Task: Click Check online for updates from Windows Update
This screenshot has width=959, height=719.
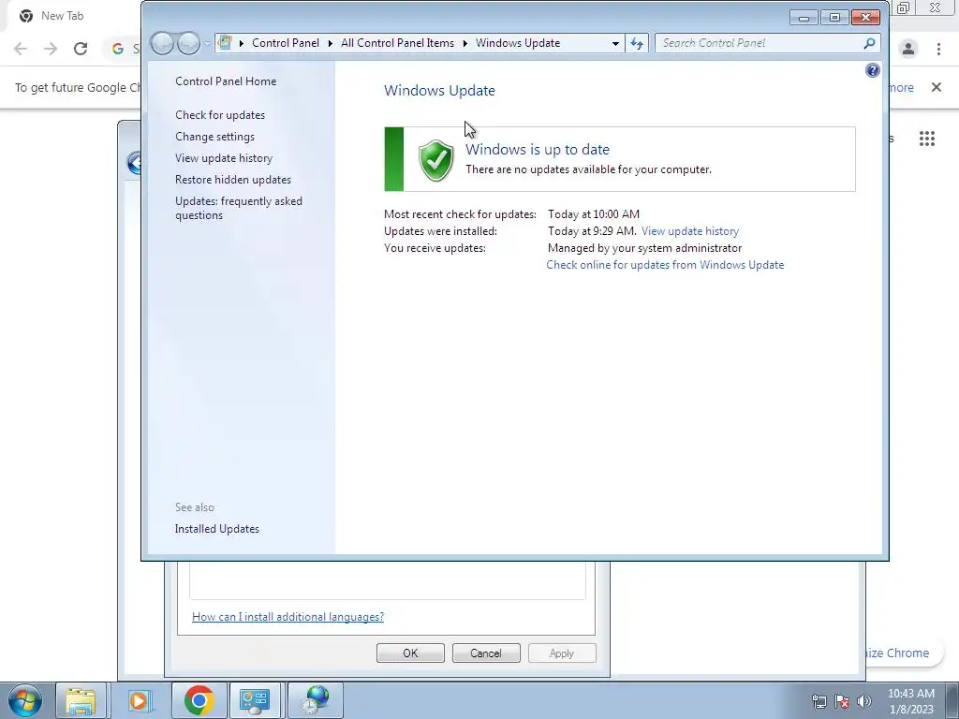Action: click(665, 265)
